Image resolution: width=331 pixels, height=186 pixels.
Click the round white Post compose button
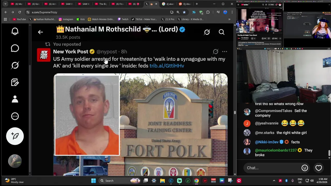(x=15, y=136)
